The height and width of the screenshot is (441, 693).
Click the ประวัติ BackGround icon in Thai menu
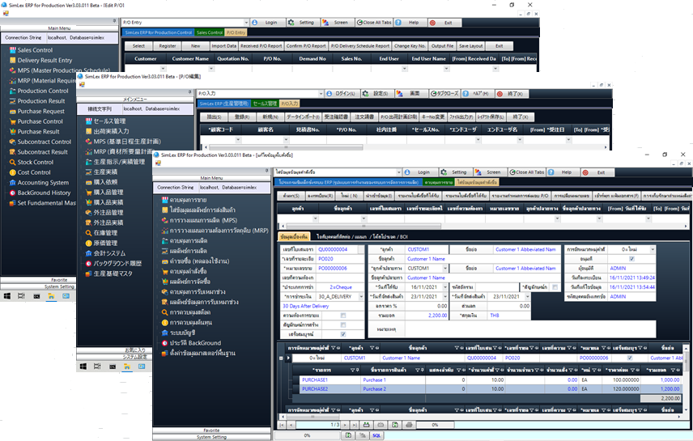point(165,343)
